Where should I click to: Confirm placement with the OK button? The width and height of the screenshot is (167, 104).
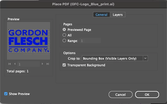(x=147, y=94)
